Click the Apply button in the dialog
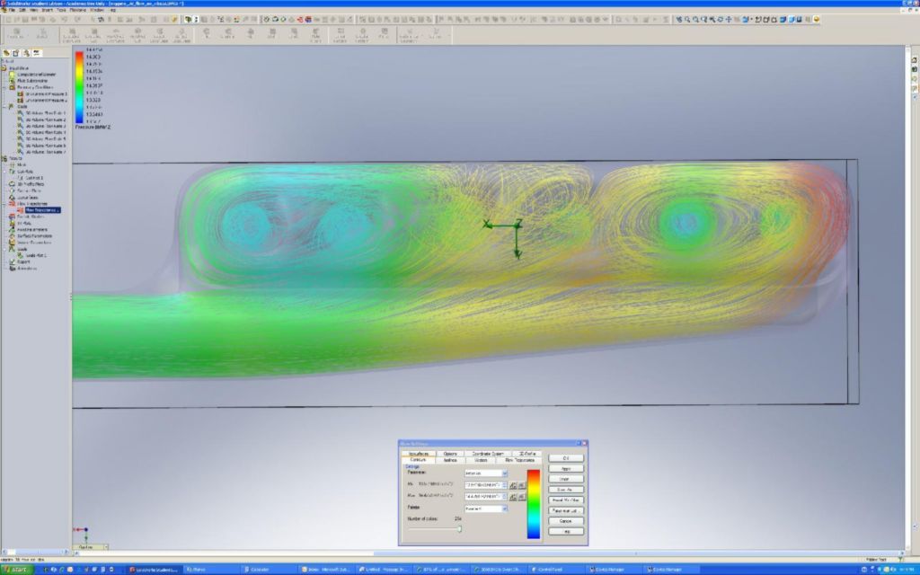The image size is (920, 575). [x=565, y=469]
